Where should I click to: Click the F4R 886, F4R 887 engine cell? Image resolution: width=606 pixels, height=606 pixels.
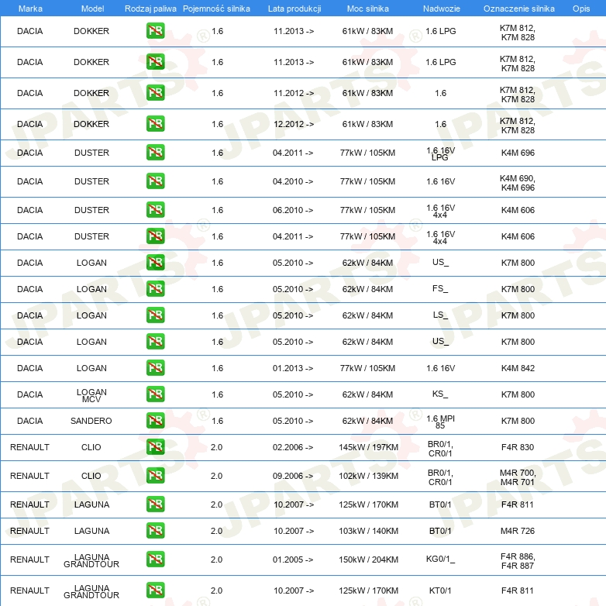[518, 561]
